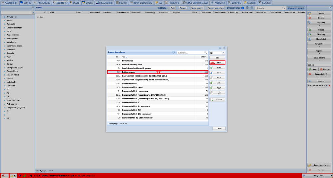Open the Works tab

pyautogui.click(x=26, y=3)
